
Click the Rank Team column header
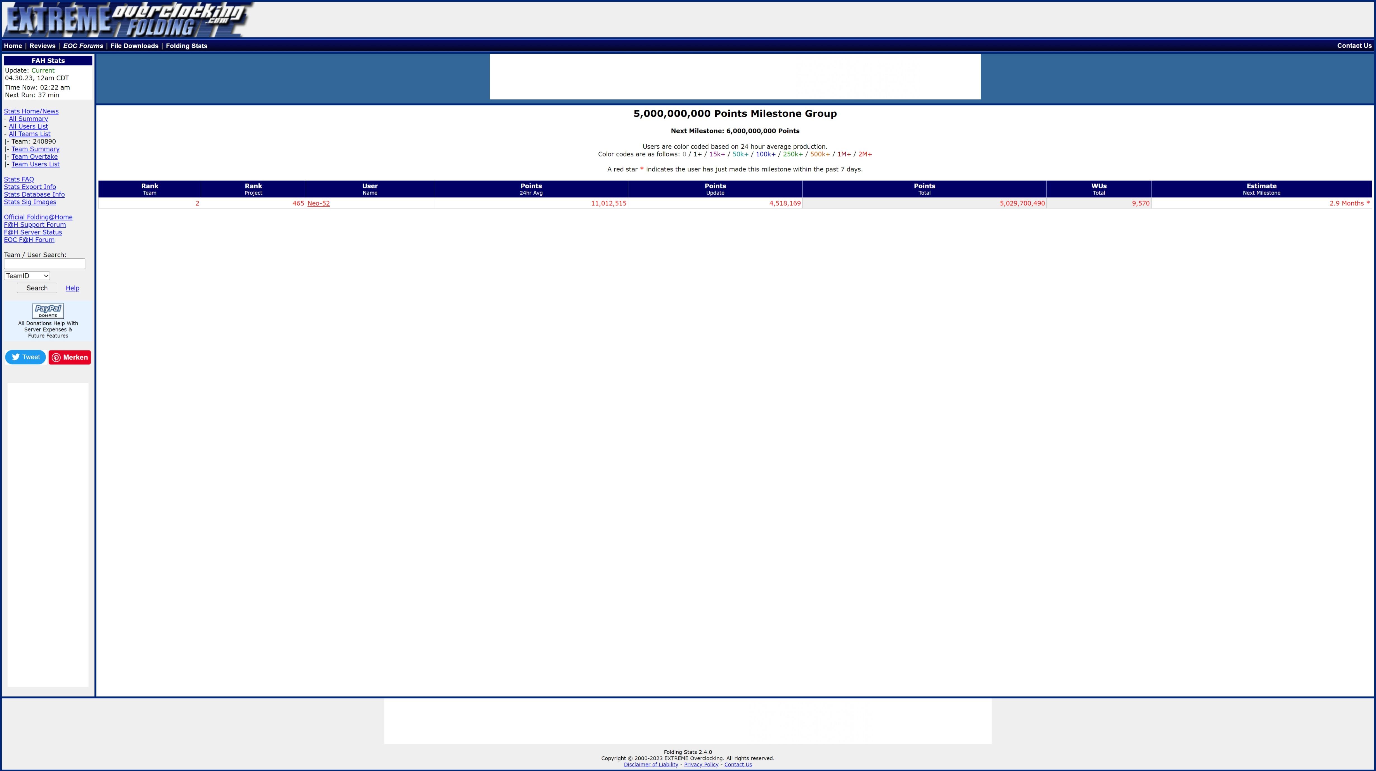[150, 189]
